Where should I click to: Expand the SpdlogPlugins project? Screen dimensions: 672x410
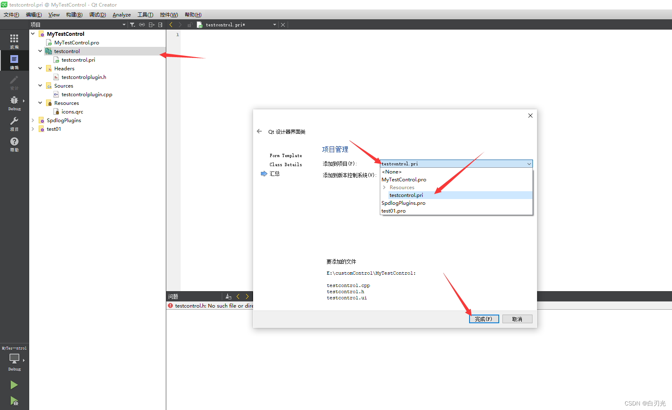click(x=33, y=120)
